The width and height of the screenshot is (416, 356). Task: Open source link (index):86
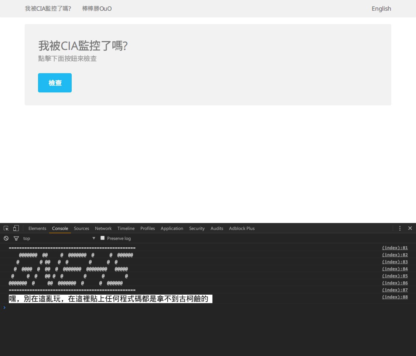(395, 283)
